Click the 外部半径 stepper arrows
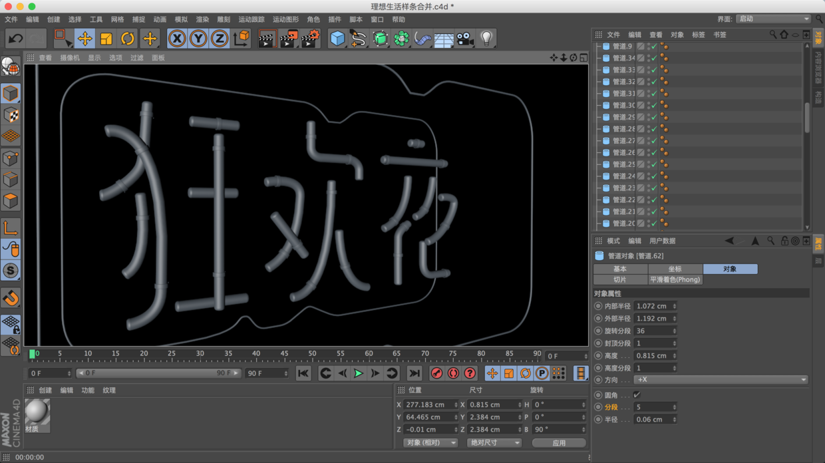 674,319
